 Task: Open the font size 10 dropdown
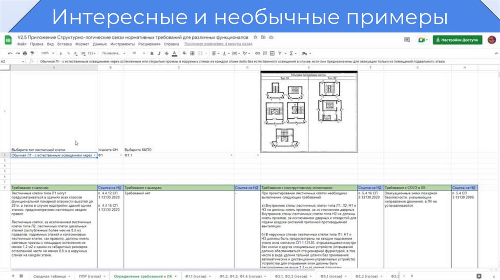coord(138,54)
